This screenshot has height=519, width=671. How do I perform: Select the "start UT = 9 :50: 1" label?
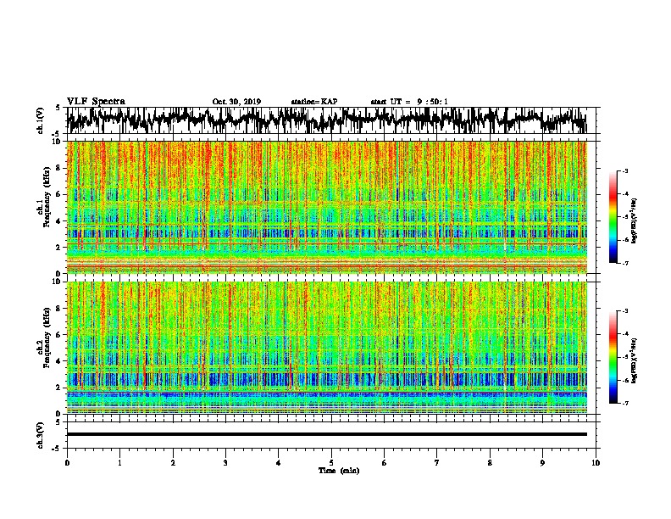[409, 102]
